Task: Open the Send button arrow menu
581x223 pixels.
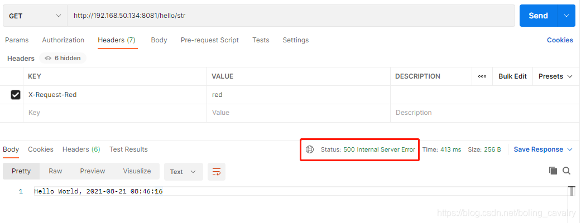Action: [x=566, y=16]
